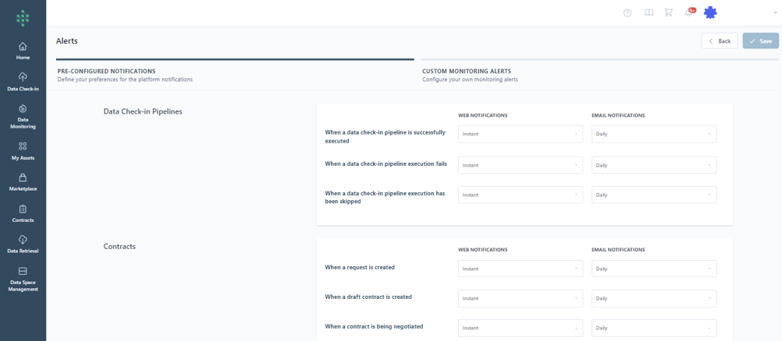This screenshot has height=341, width=782.
Task: Click the help question mark icon
Action: click(x=628, y=13)
